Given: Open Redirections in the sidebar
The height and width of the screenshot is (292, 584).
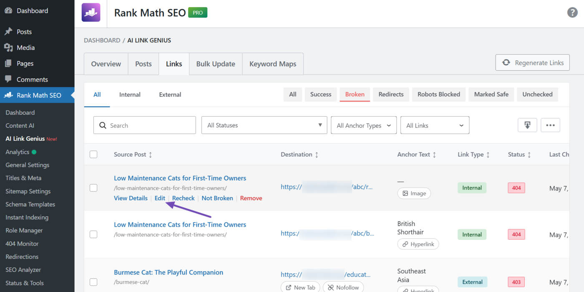Looking at the screenshot, I should click(x=22, y=257).
